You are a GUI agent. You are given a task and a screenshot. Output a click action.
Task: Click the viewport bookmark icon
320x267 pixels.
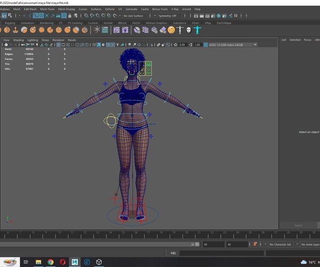point(37,45)
